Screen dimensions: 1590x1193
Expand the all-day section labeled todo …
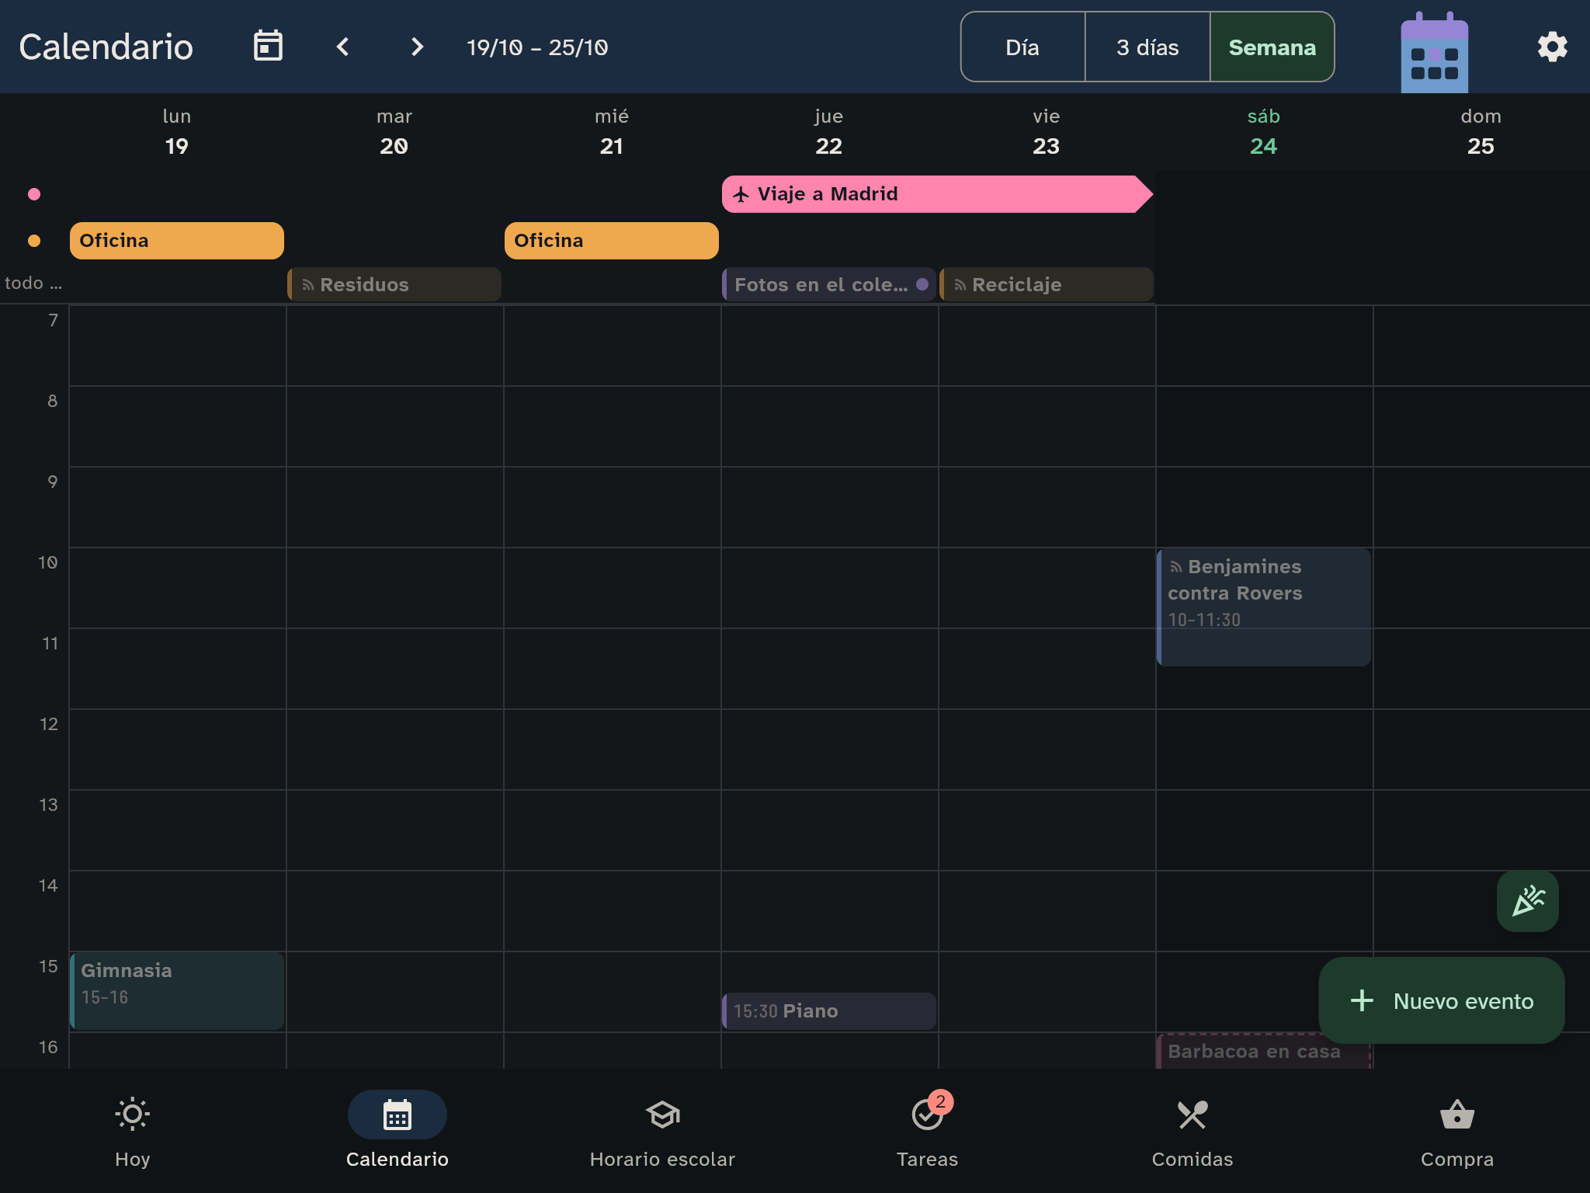[33, 283]
